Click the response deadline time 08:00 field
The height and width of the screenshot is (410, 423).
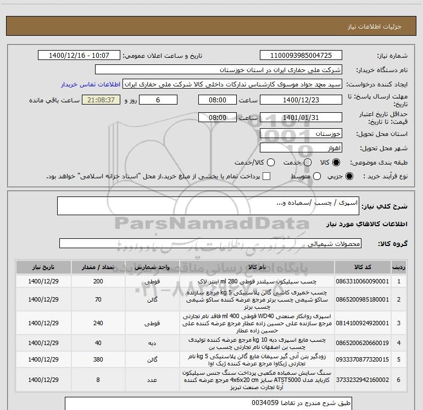point(218,100)
